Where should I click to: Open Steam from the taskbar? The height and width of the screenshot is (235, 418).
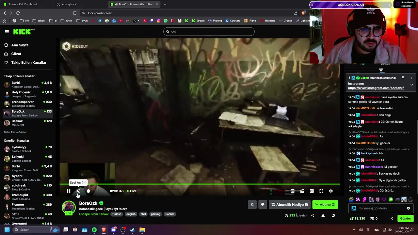click(132, 230)
